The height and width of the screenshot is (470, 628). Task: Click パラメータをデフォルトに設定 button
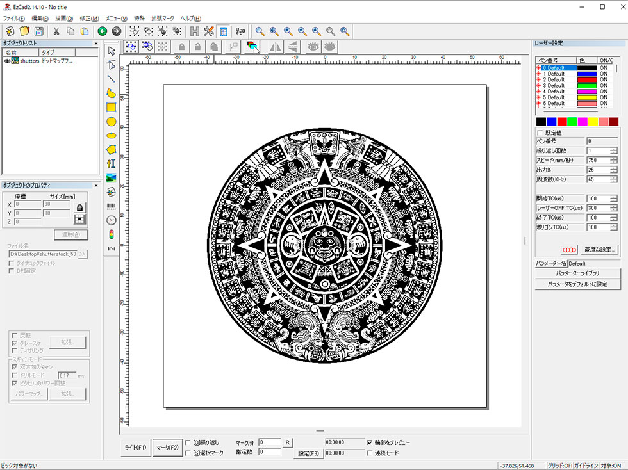tap(577, 284)
